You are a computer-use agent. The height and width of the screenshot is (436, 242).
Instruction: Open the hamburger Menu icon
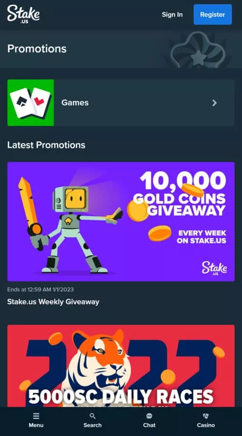pos(36,416)
